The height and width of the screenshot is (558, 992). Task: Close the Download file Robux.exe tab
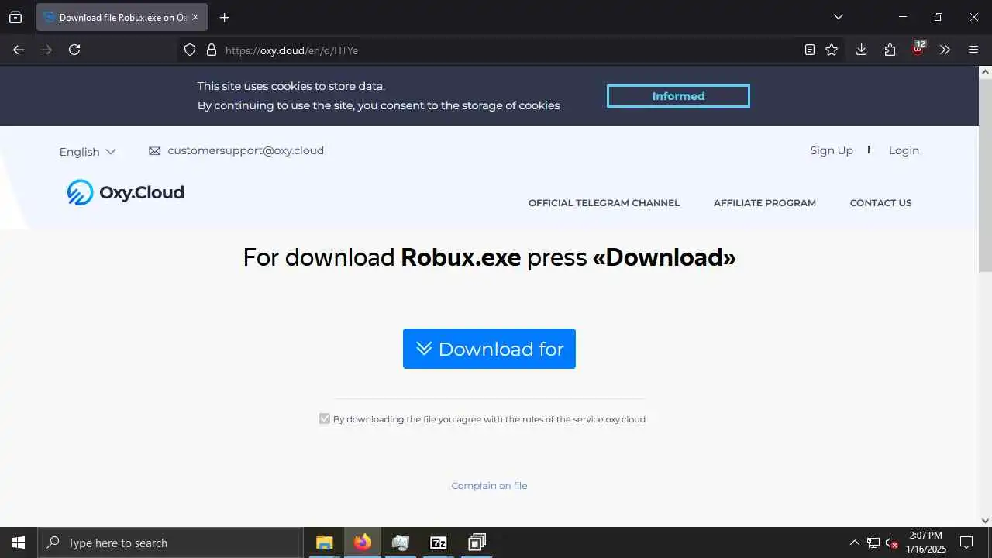pyautogui.click(x=195, y=17)
